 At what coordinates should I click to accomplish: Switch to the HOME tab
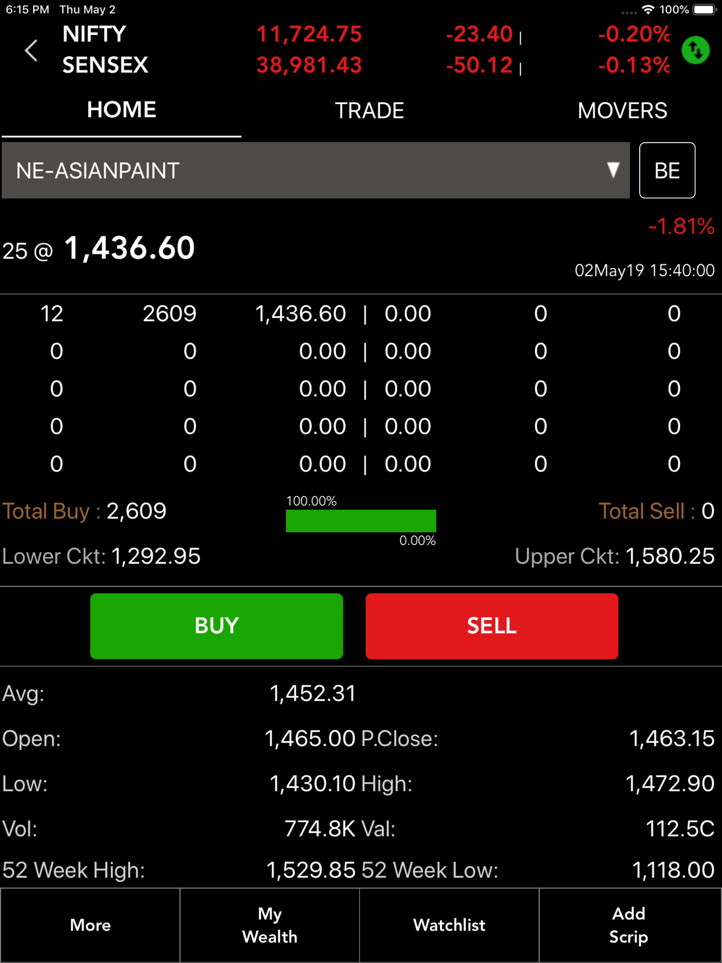click(x=122, y=110)
